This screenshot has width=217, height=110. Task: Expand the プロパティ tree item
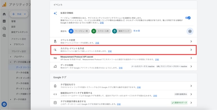click(11, 57)
